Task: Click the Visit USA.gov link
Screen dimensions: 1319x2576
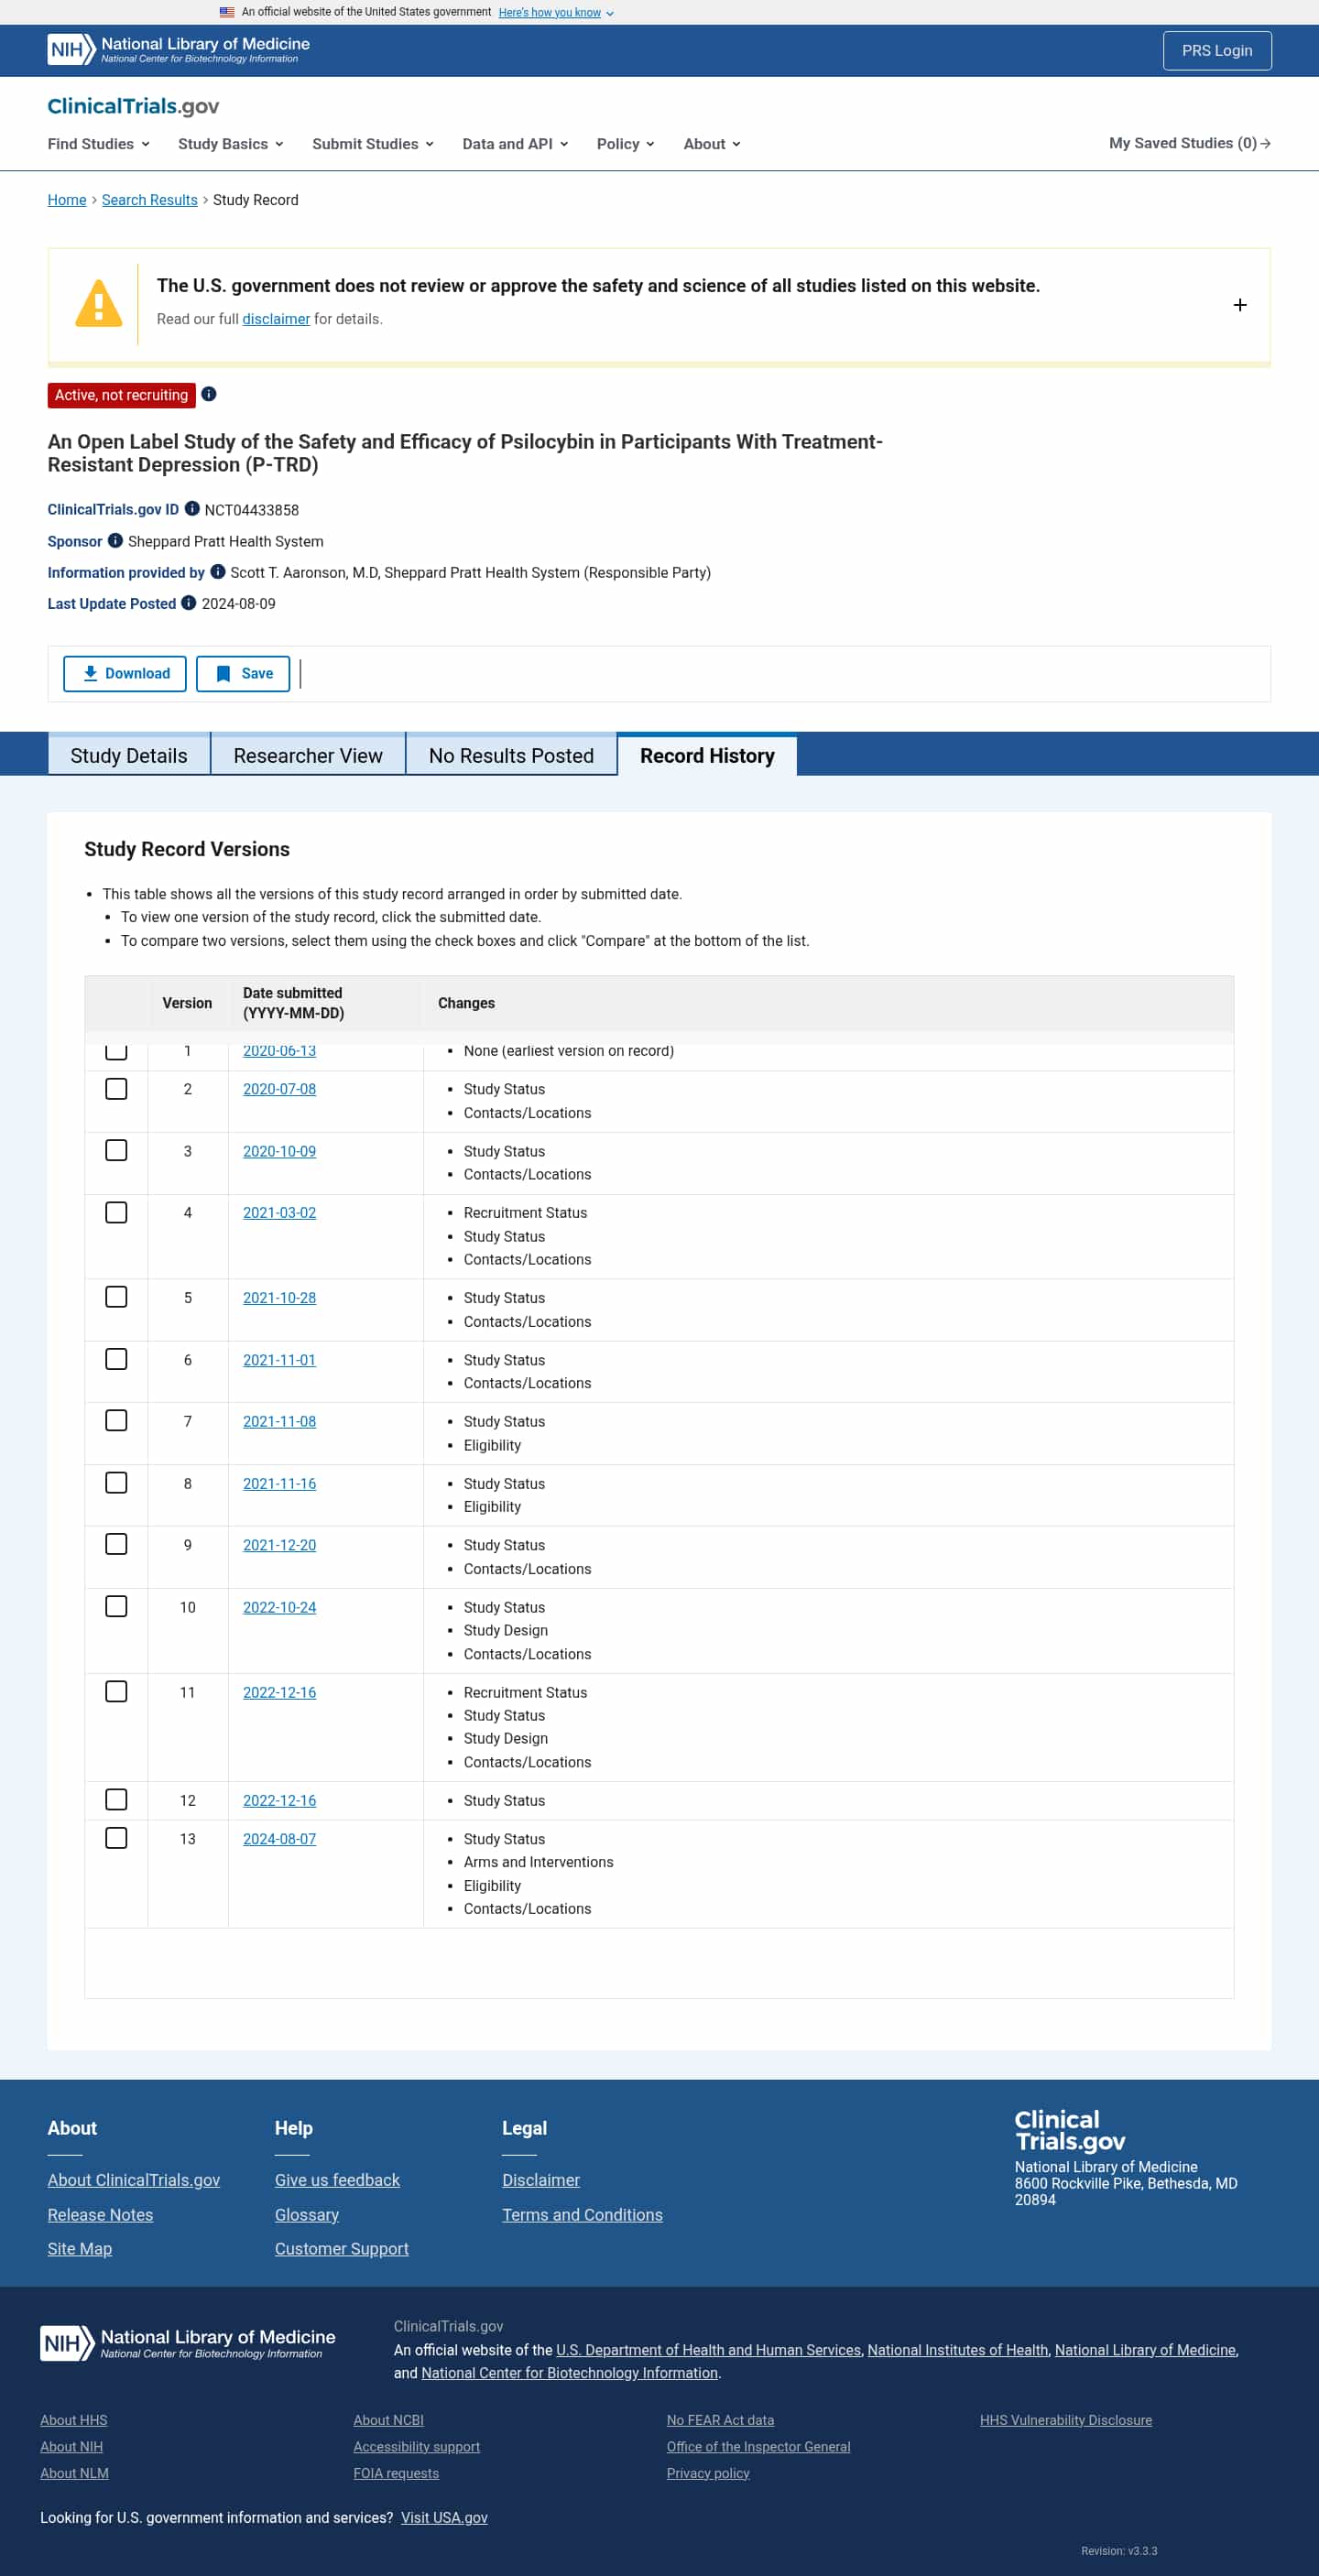Action: (x=444, y=2517)
